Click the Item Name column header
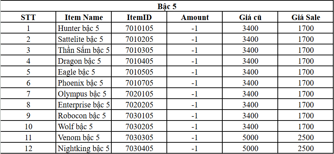The width and height of the screenshot is (334, 154). point(84,17)
